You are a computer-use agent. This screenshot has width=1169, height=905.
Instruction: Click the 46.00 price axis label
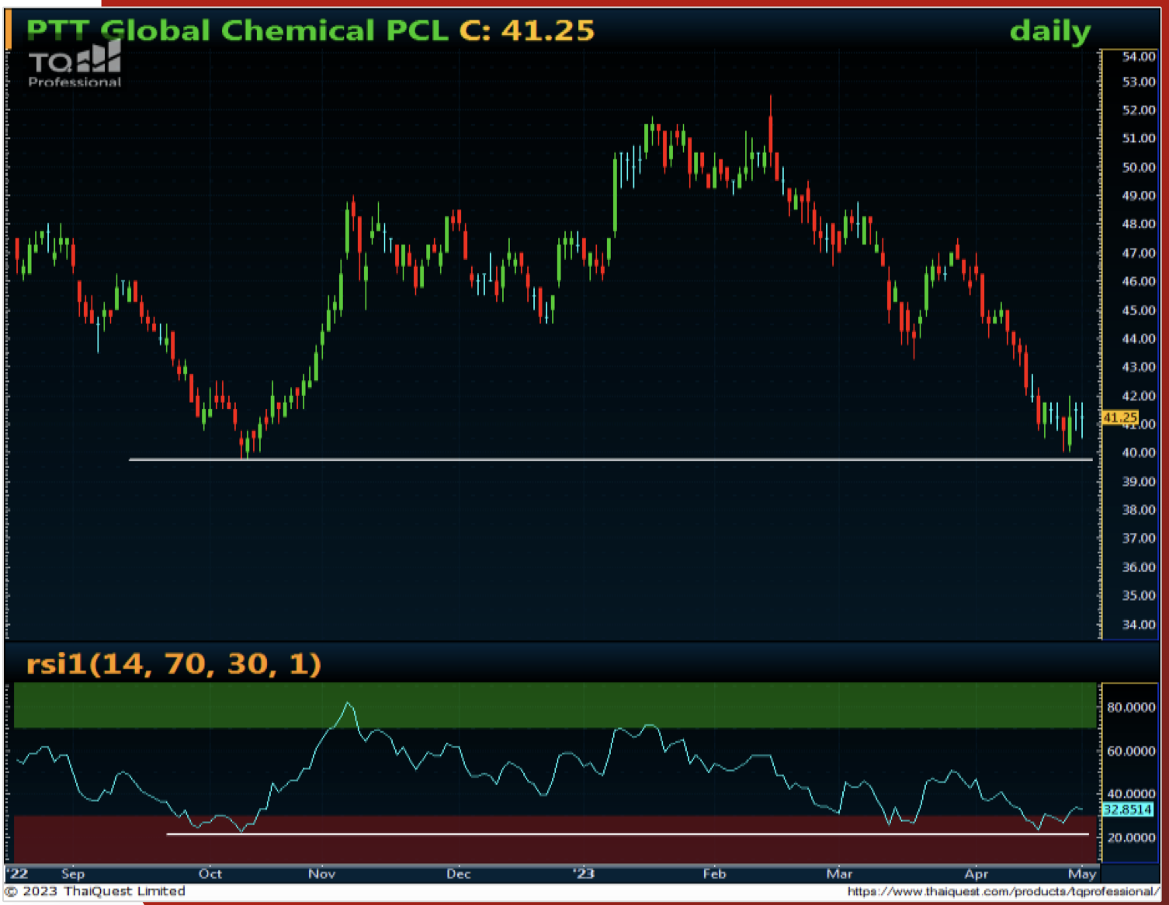point(1139,282)
